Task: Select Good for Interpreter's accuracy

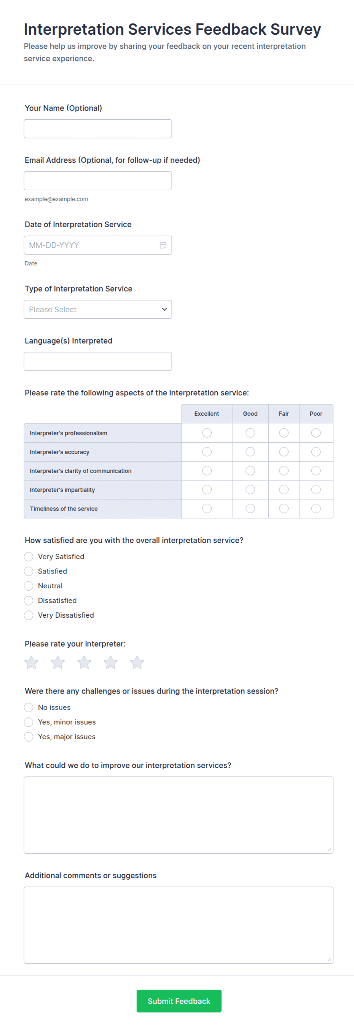Action: click(x=250, y=451)
